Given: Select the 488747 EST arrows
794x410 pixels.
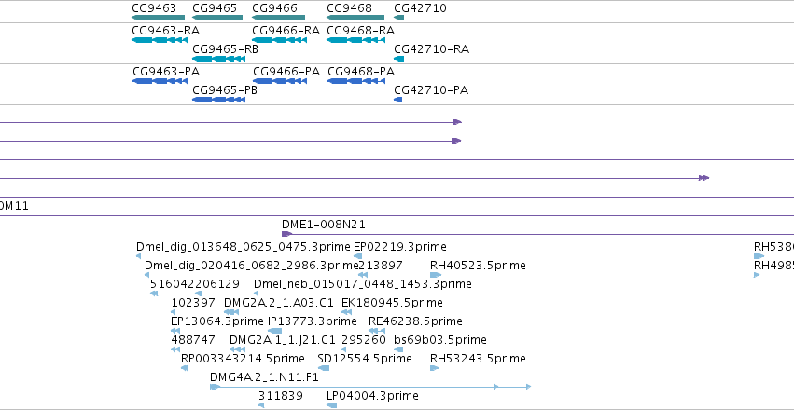Looking at the screenshot, I should coord(175,349).
